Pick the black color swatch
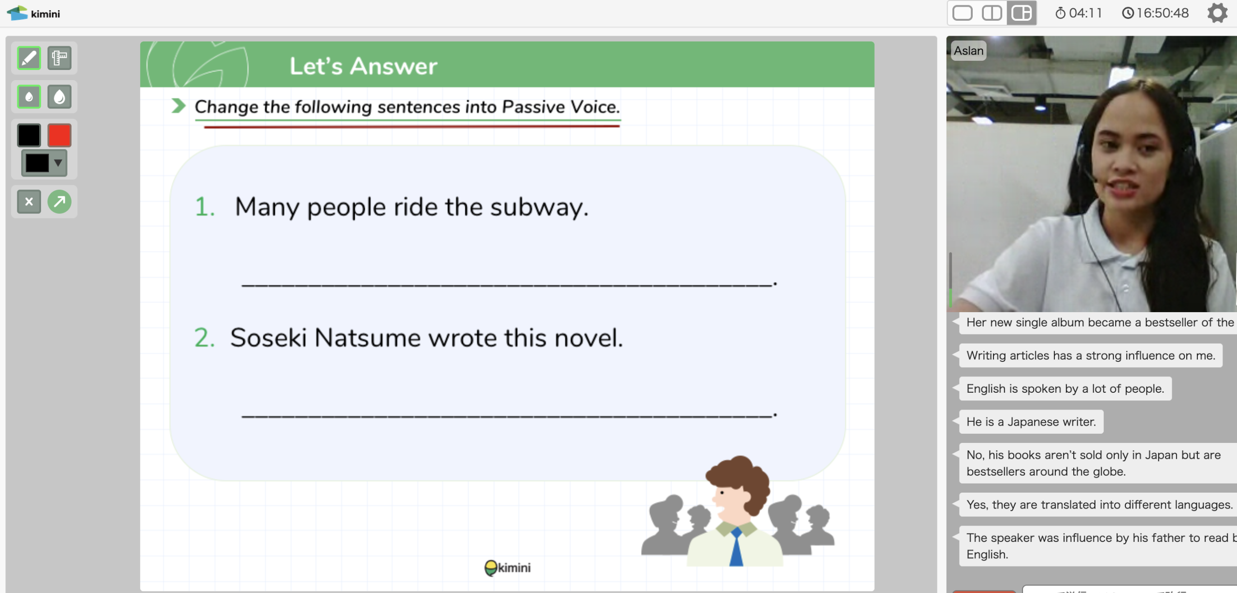 29,135
